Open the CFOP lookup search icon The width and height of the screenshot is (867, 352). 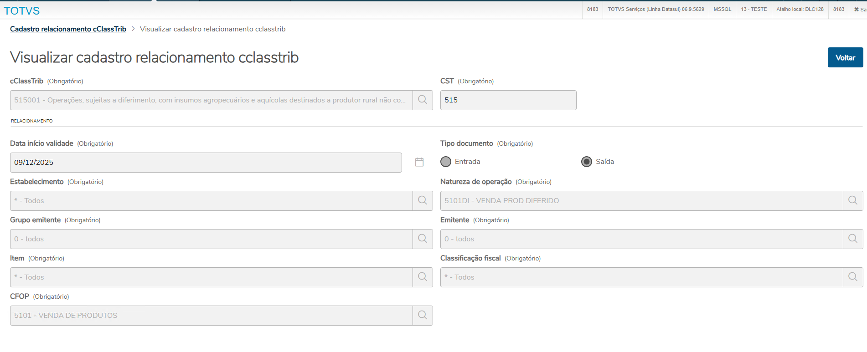tap(423, 316)
